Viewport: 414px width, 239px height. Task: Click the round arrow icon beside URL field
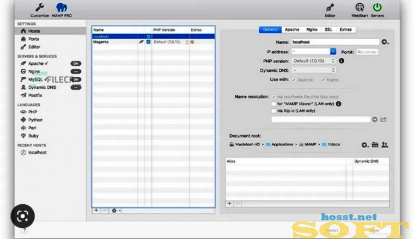coord(375,120)
